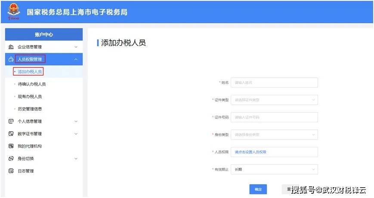Click the 国家税务总局上海市电子税务局 title

click(x=77, y=12)
